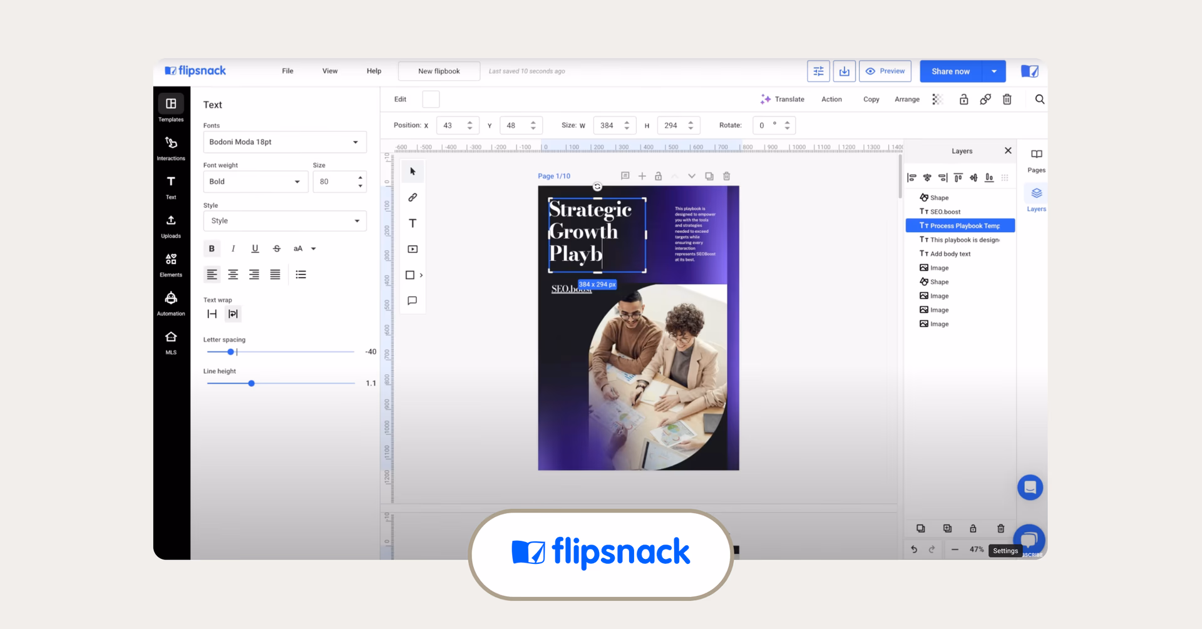This screenshot has width=1202, height=629.
Task: Add a new page with plus icon
Action: tap(642, 176)
